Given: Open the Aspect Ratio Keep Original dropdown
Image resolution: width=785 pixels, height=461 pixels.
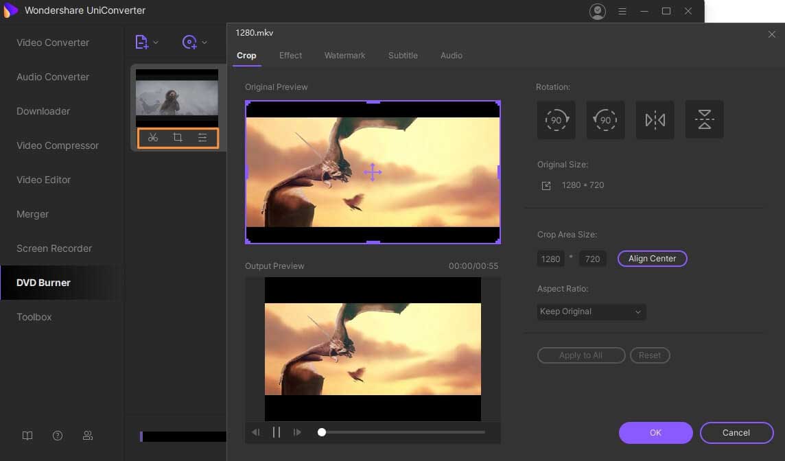Looking at the screenshot, I should click(591, 312).
